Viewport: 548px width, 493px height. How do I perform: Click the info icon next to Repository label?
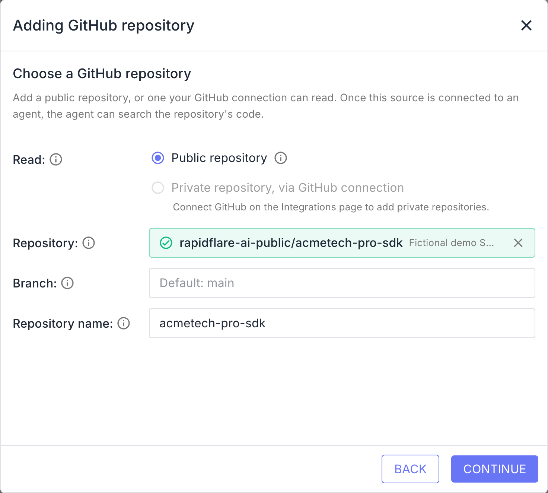89,243
